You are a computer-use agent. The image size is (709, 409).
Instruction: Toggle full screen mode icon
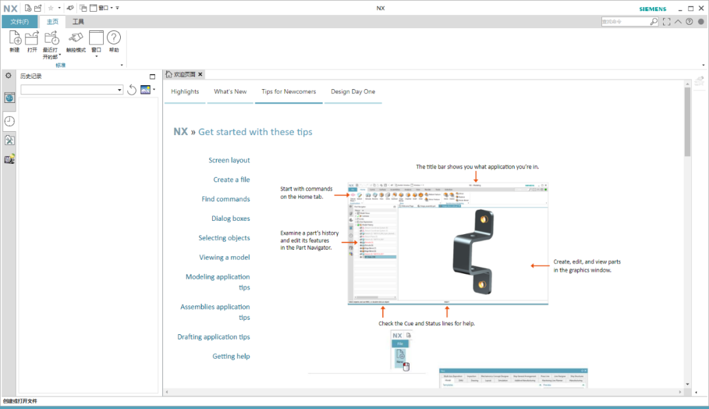coord(666,22)
